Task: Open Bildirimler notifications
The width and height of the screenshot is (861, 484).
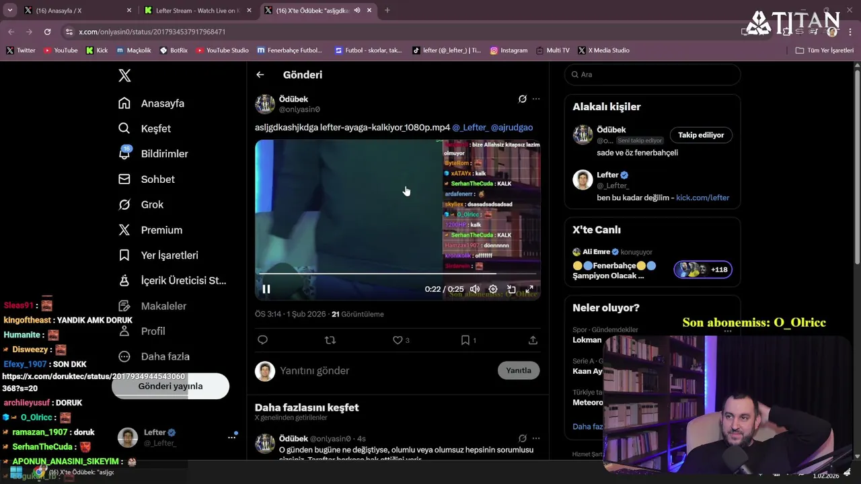Action: [x=153, y=154]
